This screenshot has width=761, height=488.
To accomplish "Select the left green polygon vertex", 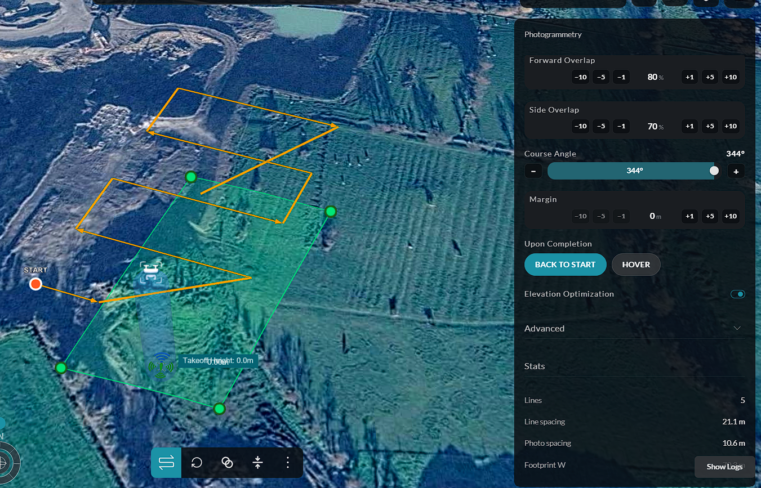I will [61, 368].
